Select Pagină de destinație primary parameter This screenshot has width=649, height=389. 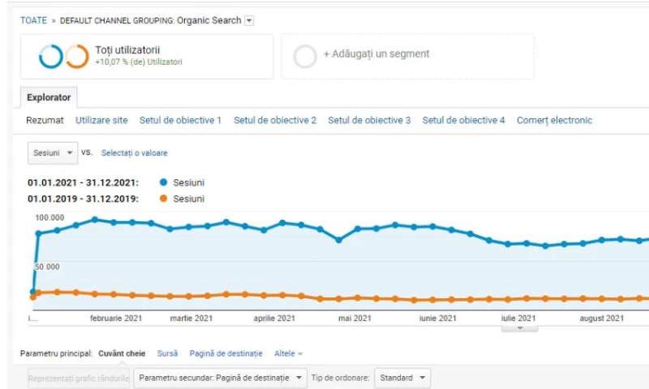226,353
